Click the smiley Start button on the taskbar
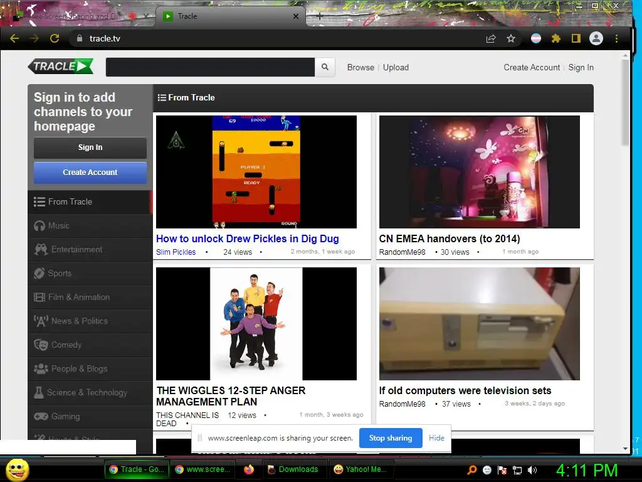The height and width of the screenshot is (482, 642). (x=17, y=469)
